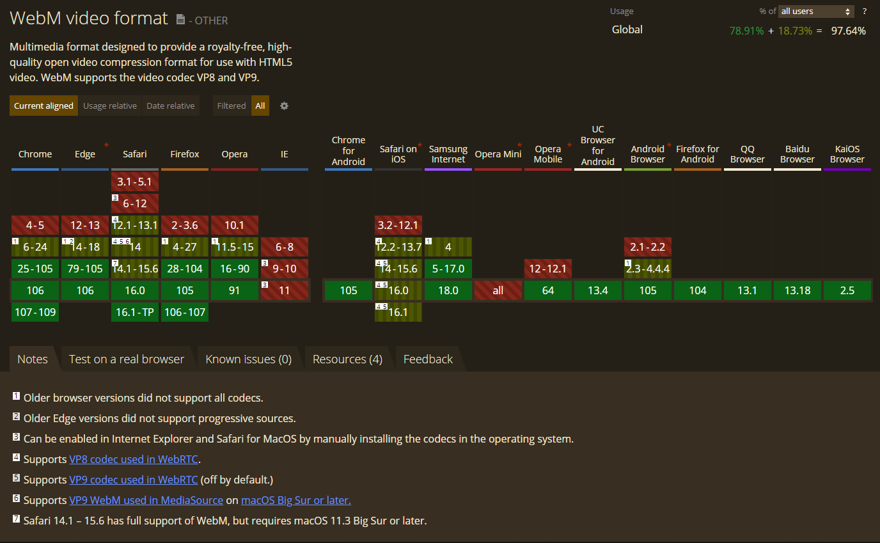Click the Firefox 106-107 version cell
Screen dimensions: 880x543
click(x=185, y=312)
